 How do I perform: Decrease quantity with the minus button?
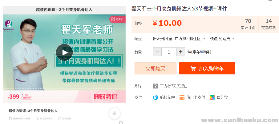[x=157, y=52]
